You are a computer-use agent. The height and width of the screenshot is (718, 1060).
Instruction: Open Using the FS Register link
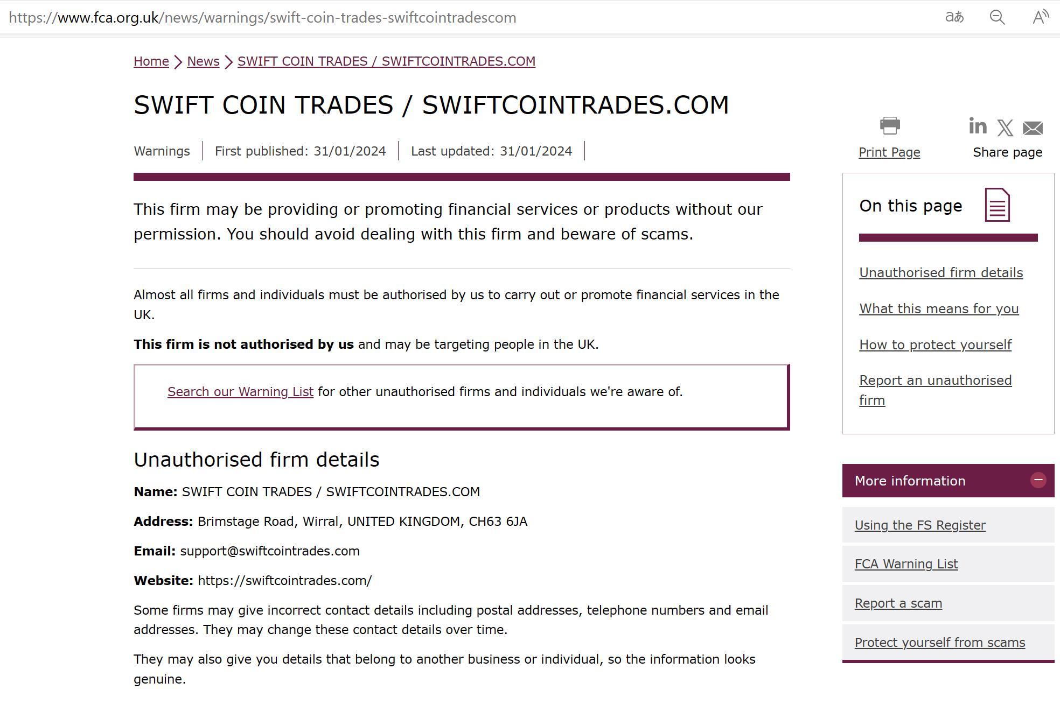[x=920, y=525]
